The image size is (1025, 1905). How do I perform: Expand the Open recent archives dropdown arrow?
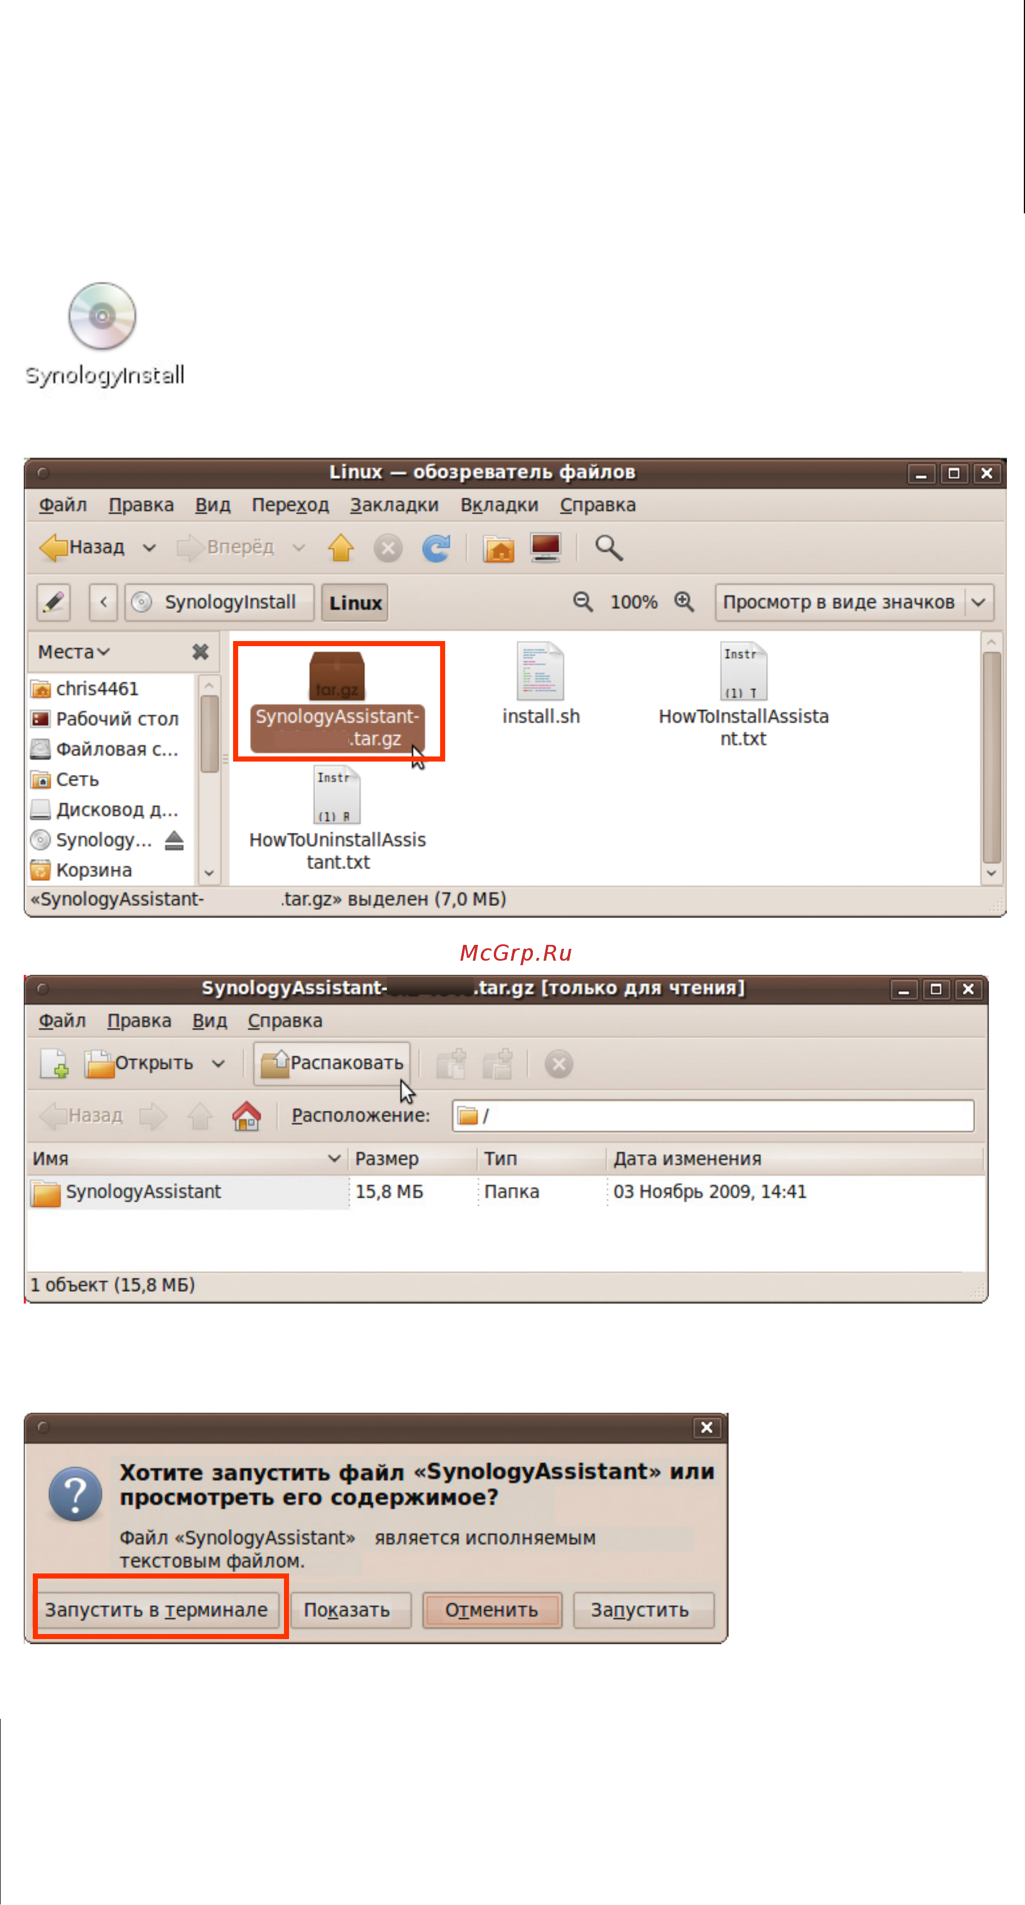pos(218,1064)
